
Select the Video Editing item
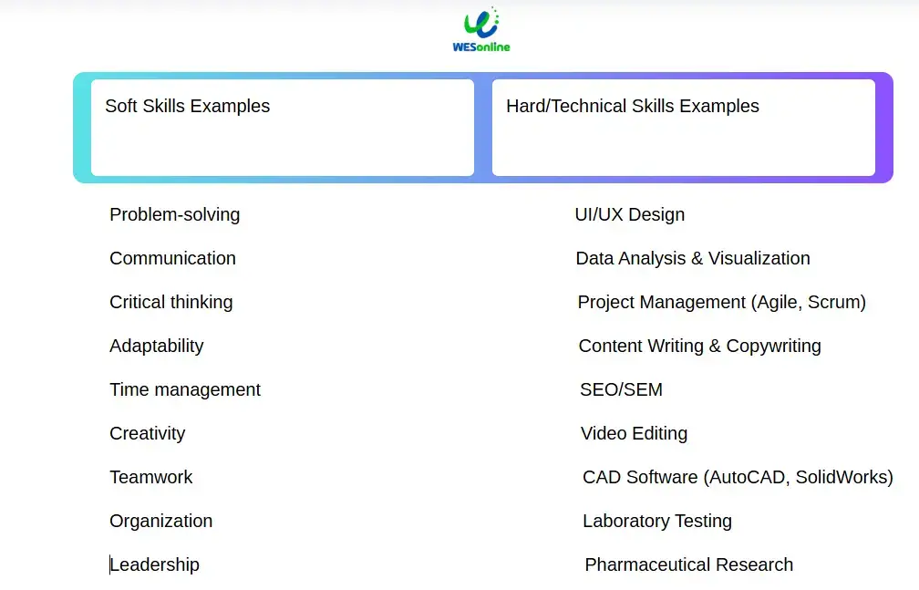point(635,433)
